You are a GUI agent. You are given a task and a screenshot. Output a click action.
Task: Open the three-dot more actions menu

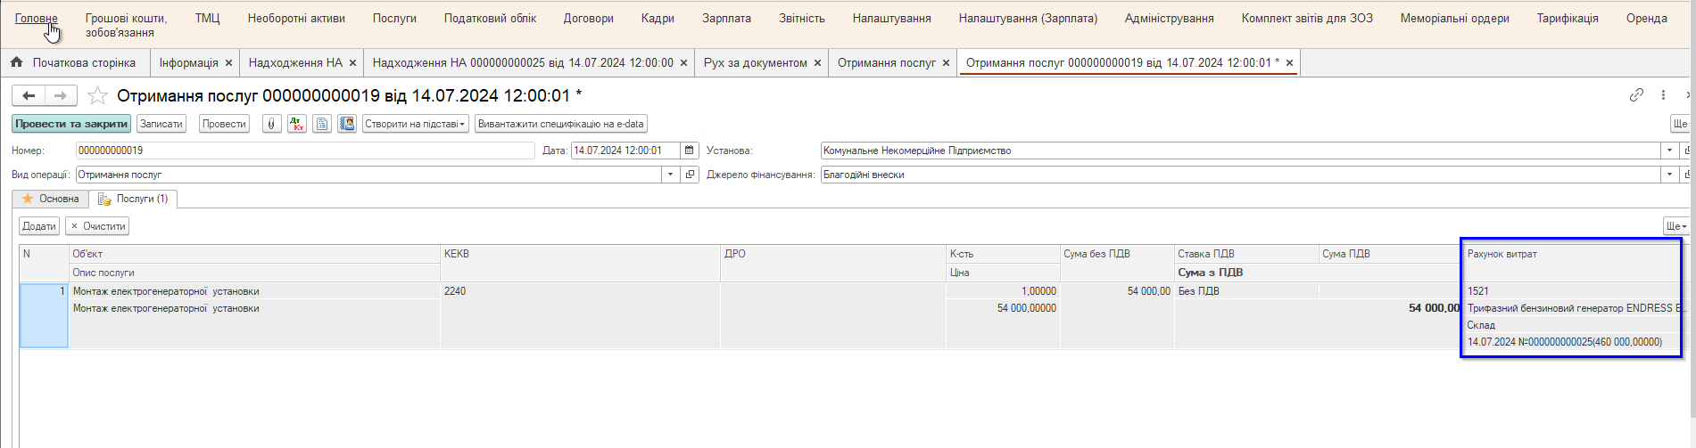(1663, 95)
